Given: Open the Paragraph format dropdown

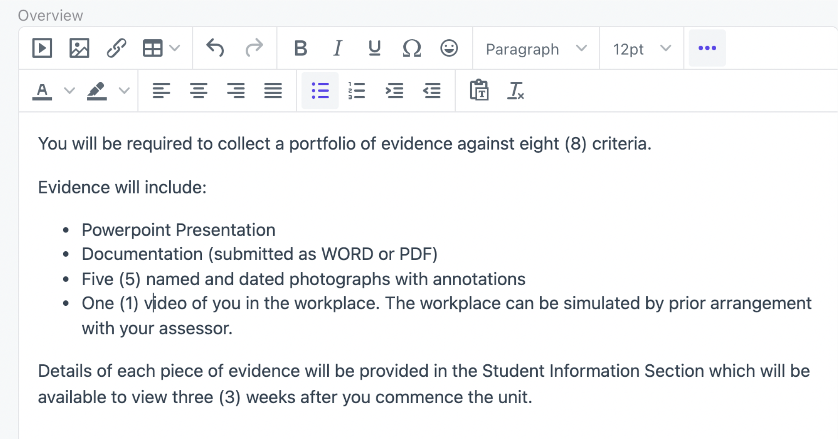Looking at the screenshot, I should click(536, 48).
